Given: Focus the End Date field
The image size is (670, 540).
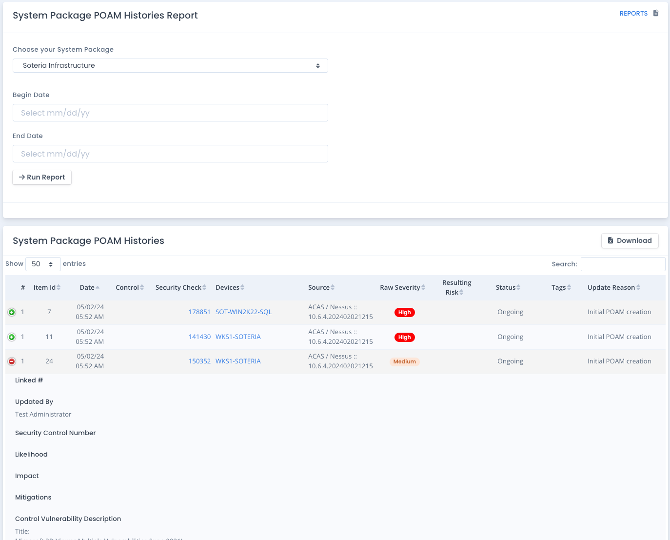Looking at the screenshot, I should [x=170, y=154].
